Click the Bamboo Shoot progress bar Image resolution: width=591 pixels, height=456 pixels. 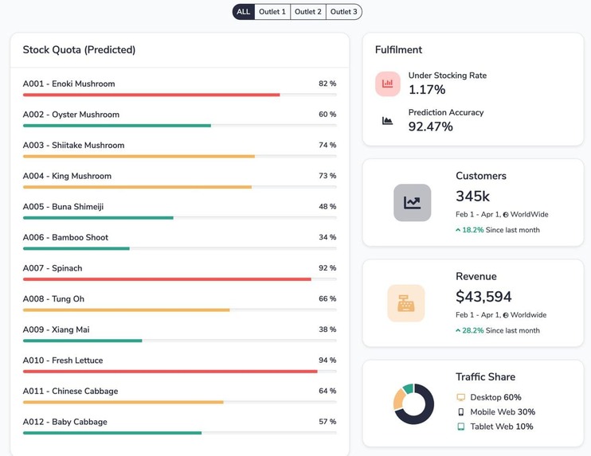point(180,248)
